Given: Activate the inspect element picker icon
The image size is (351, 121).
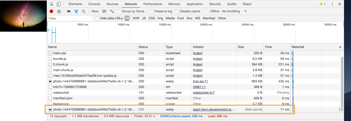Looking at the screenshot, I should [x=52, y=4].
